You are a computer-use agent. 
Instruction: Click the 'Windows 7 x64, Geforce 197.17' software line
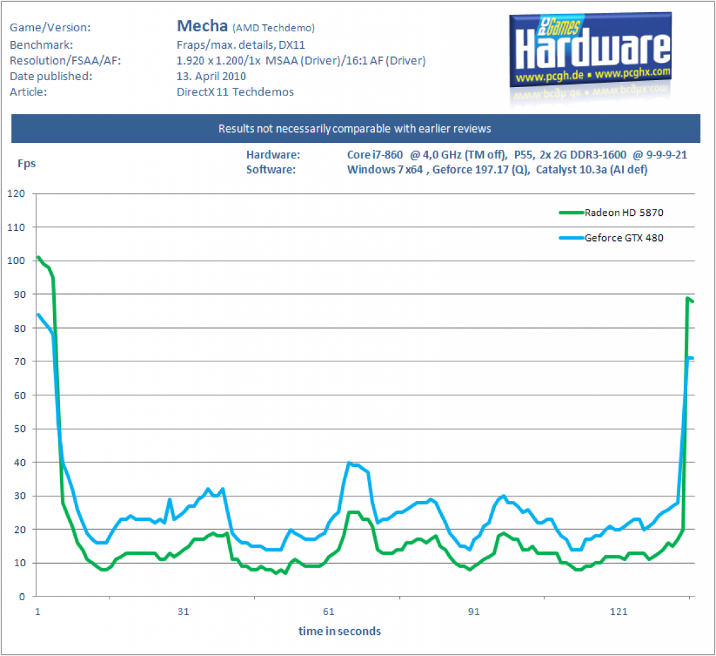tap(497, 170)
